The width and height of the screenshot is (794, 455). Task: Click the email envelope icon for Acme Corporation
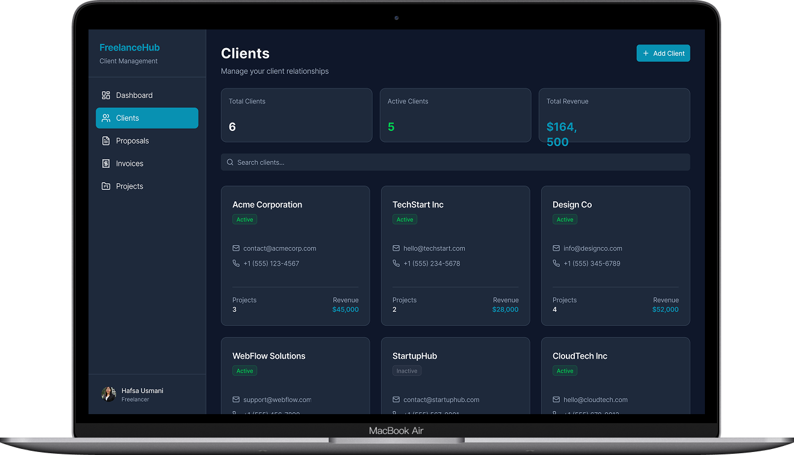[235, 248]
